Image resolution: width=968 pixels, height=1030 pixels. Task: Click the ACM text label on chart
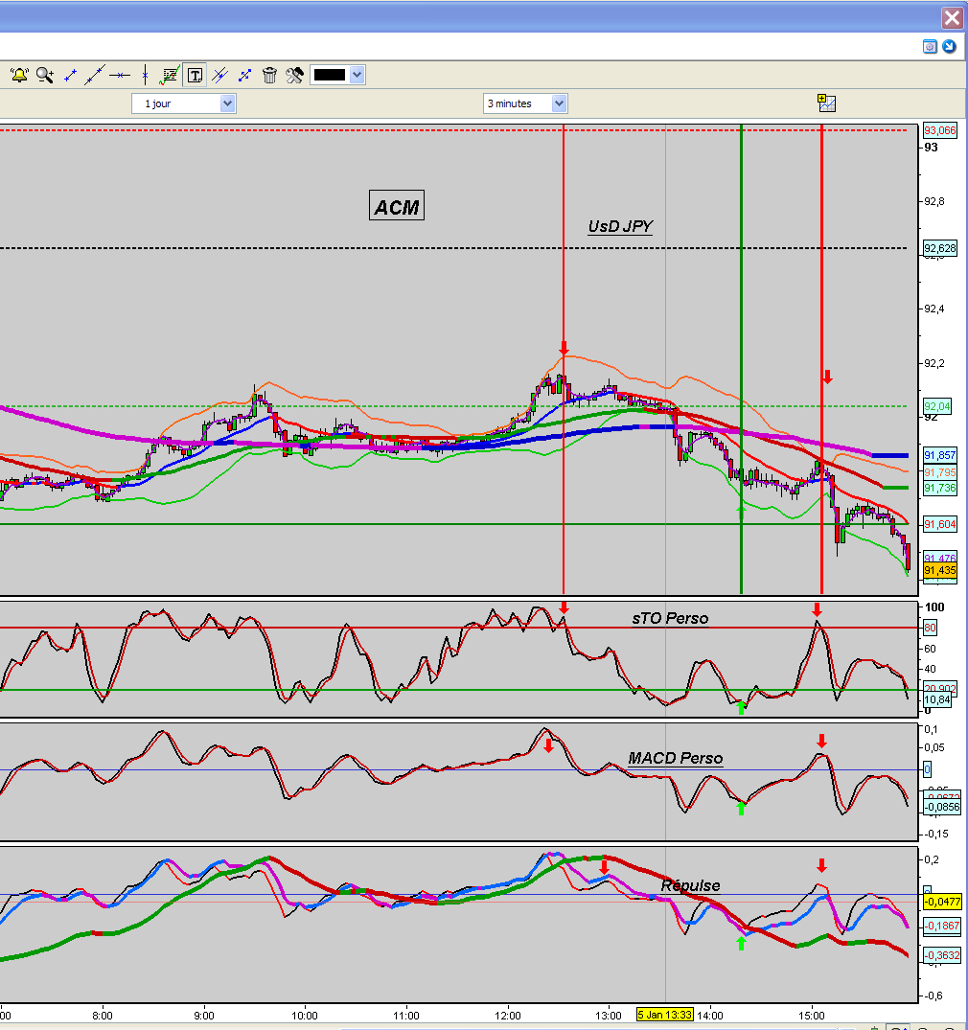pos(396,206)
